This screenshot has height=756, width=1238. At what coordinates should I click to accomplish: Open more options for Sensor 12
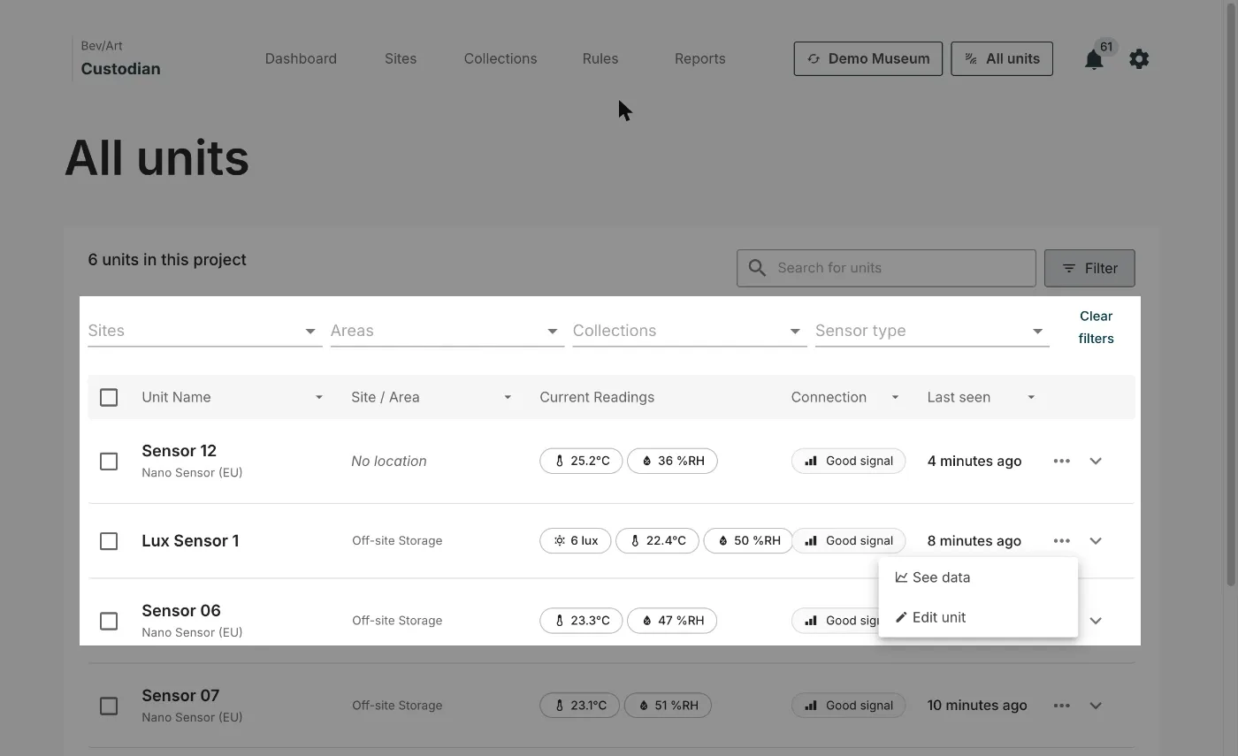1061,461
